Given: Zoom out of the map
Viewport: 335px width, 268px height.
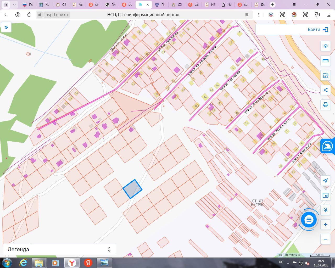Looking at the screenshot, I should coord(326,239).
